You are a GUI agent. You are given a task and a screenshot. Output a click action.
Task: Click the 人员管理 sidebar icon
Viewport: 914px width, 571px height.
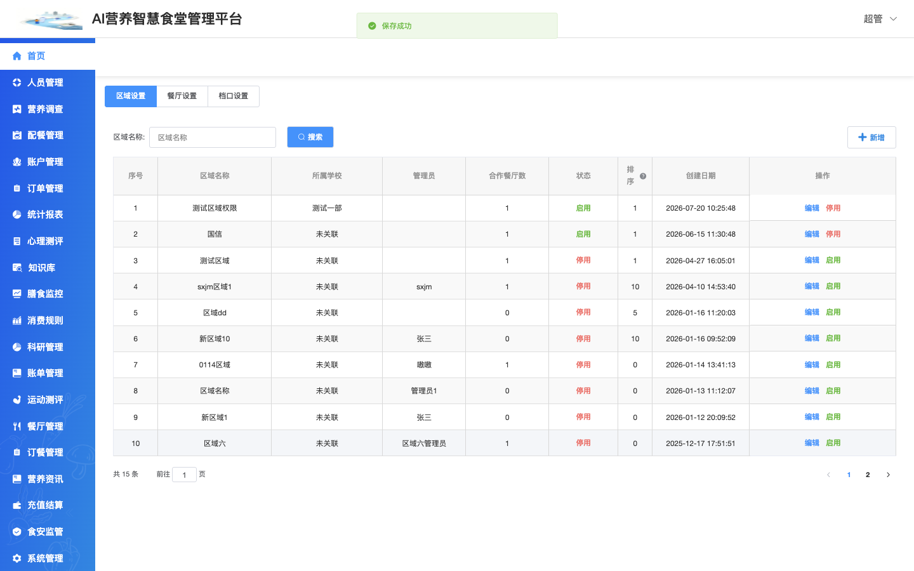coord(17,82)
